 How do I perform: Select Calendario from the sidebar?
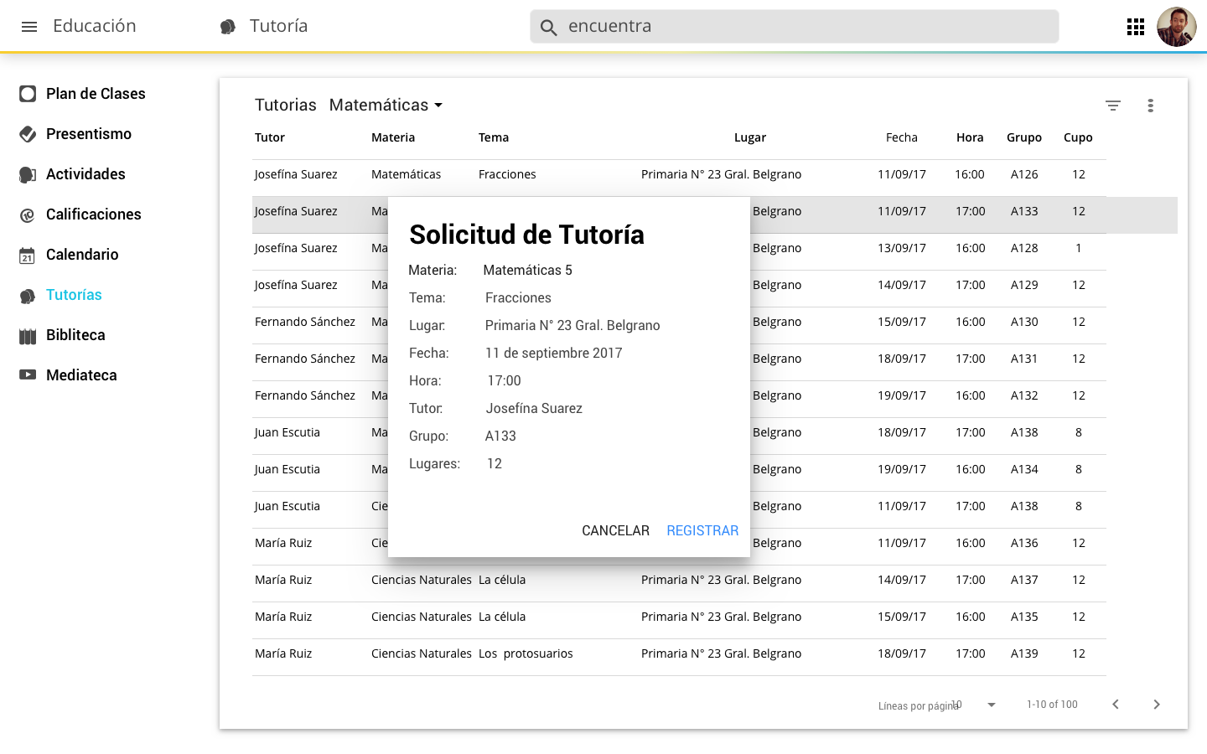81,255
